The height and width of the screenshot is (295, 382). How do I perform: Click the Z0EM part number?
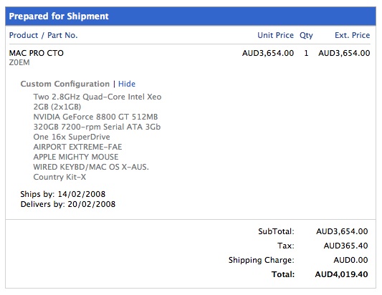[19, 62]
